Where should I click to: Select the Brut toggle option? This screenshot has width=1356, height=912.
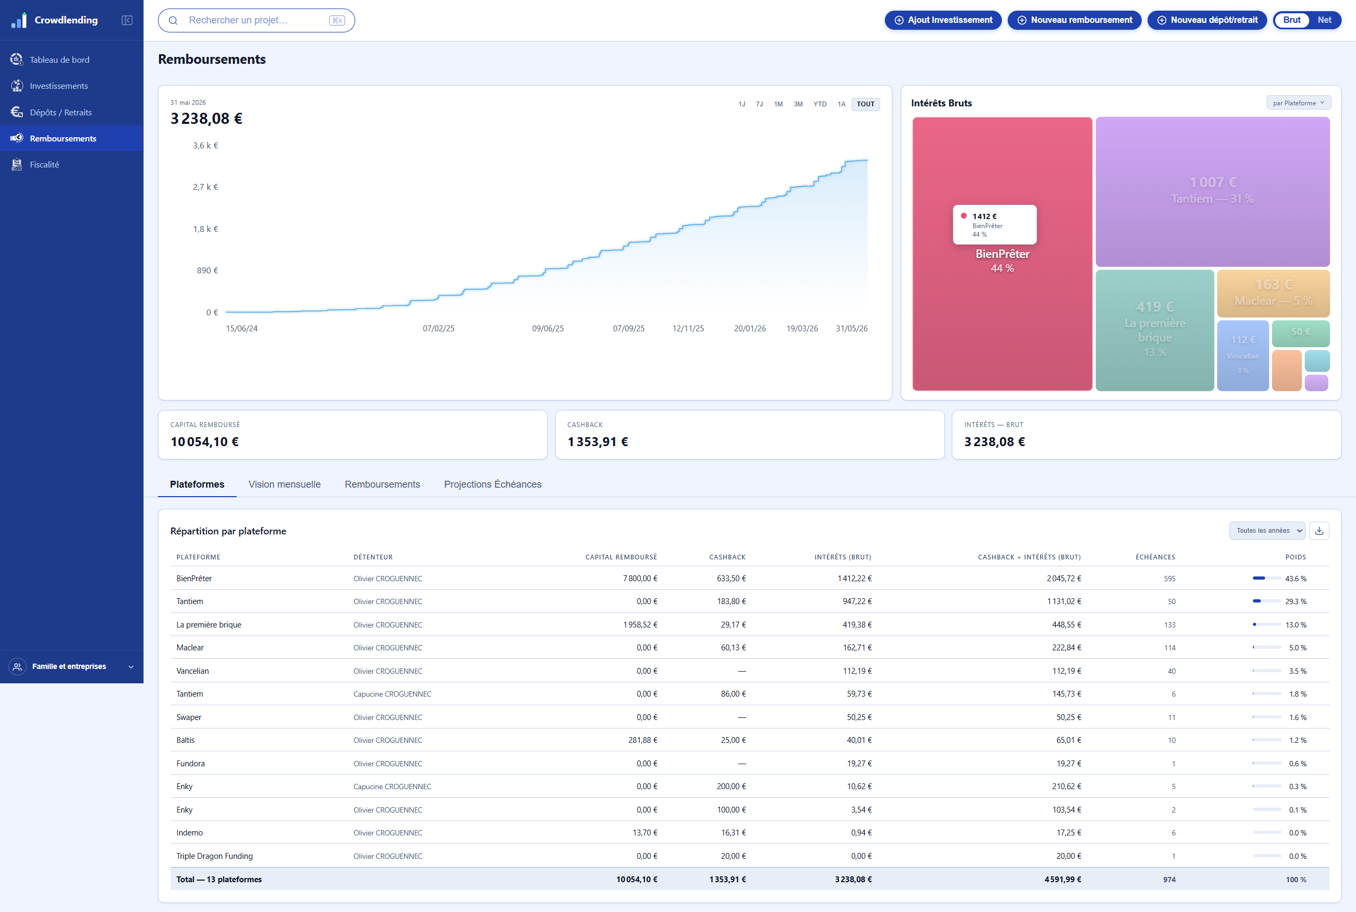(1292, 20)
